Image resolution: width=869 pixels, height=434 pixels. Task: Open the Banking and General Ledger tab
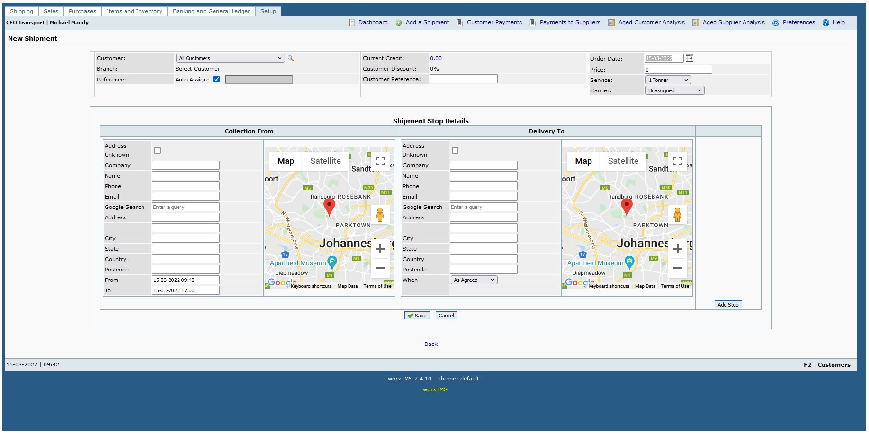(212, 11)
